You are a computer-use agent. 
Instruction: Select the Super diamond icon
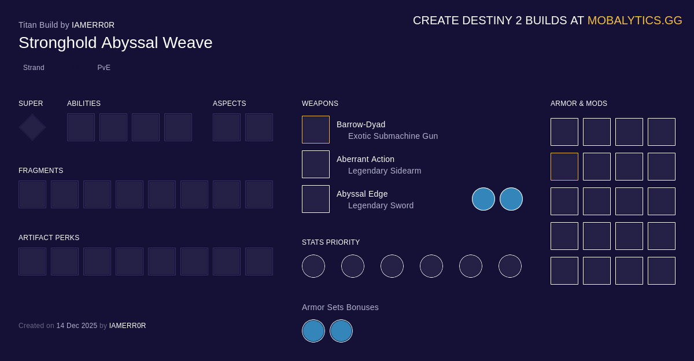click(32, 127)
